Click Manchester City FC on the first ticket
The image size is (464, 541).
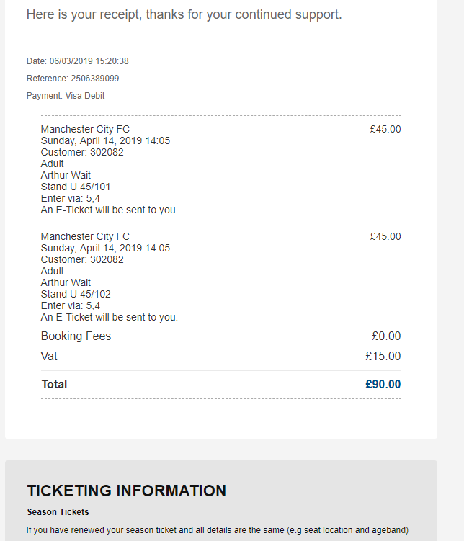click(x=85, y=130)
